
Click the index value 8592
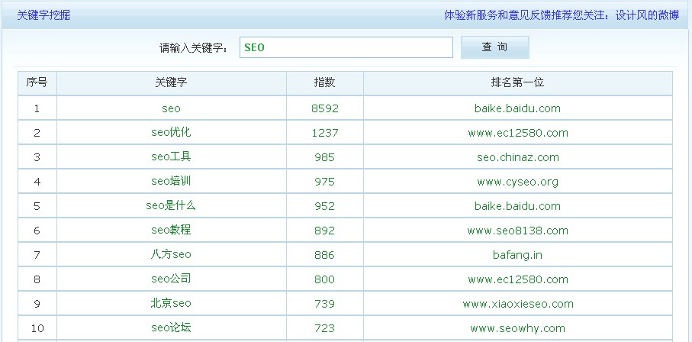click(325, 108)
